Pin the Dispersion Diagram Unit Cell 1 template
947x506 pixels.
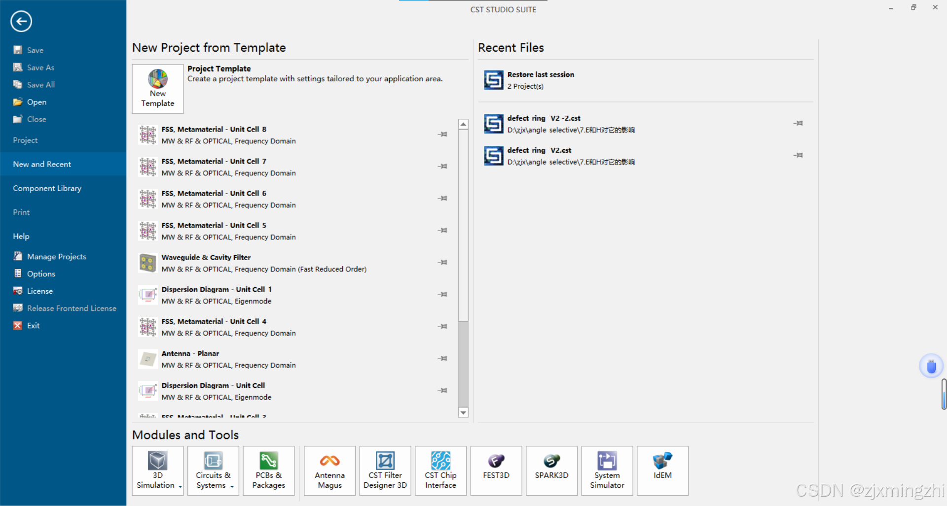coord(442,294)
